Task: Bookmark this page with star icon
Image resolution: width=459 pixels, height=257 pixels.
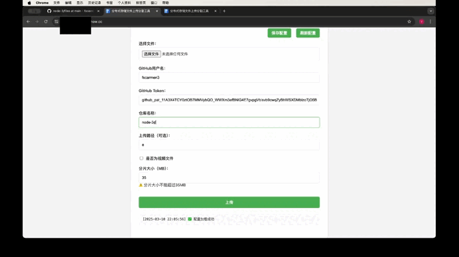Action: click(409, 22)
